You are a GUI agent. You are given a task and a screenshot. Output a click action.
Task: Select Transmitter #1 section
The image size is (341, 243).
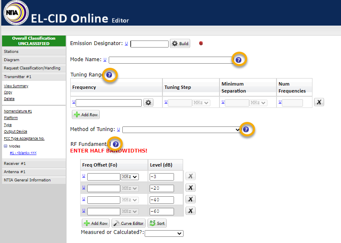click(34, 77)
